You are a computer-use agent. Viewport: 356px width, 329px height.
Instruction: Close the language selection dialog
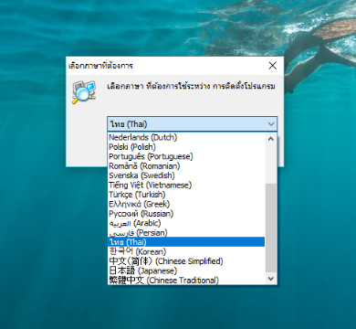273,66
